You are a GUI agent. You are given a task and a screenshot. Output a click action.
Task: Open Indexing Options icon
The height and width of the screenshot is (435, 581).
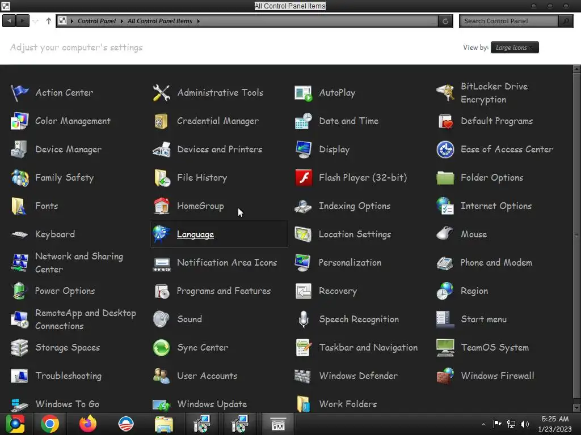coord(303,206)
